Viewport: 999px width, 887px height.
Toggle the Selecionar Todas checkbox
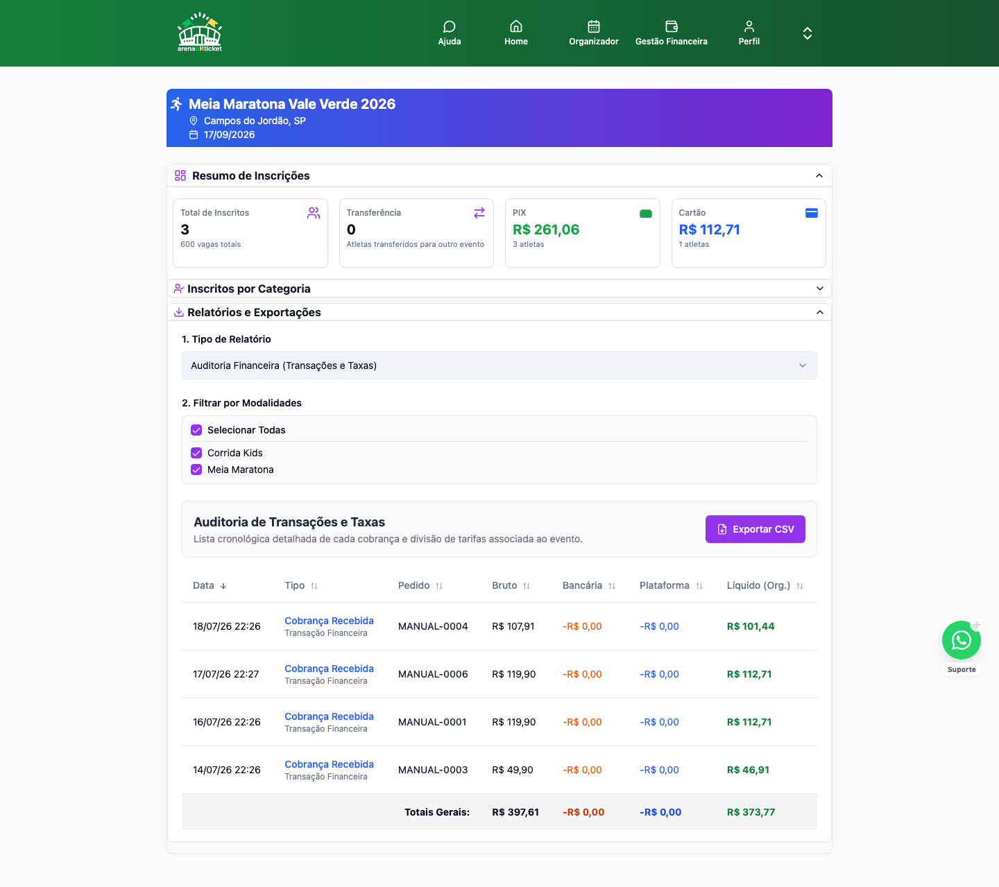pyautogui.click(x=196, y=430)
